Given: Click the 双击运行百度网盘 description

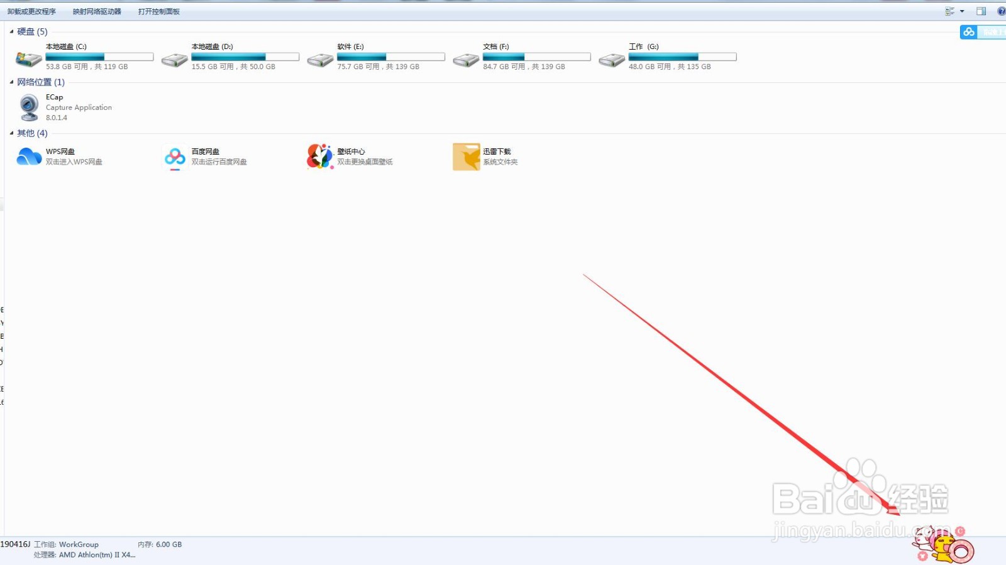Looking at the screenshot, I should pyautogui.click(x=219, y=162).
